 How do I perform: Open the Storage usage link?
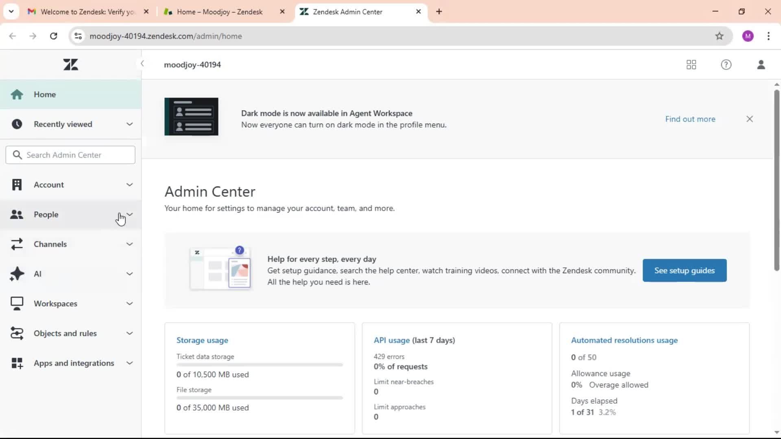[202, 340]
